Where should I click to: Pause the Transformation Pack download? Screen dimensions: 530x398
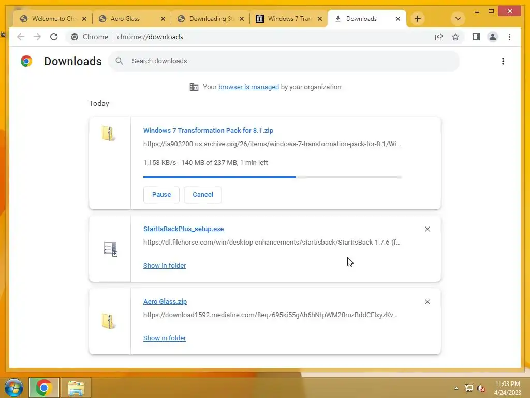[161, 195]
